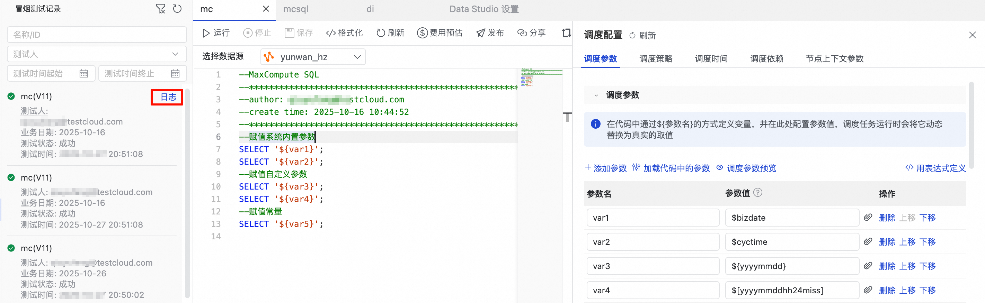Close the 调度配置 panel

(973, 35)
